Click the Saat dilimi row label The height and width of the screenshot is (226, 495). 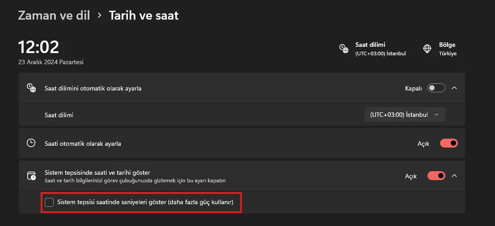point(59,115)
